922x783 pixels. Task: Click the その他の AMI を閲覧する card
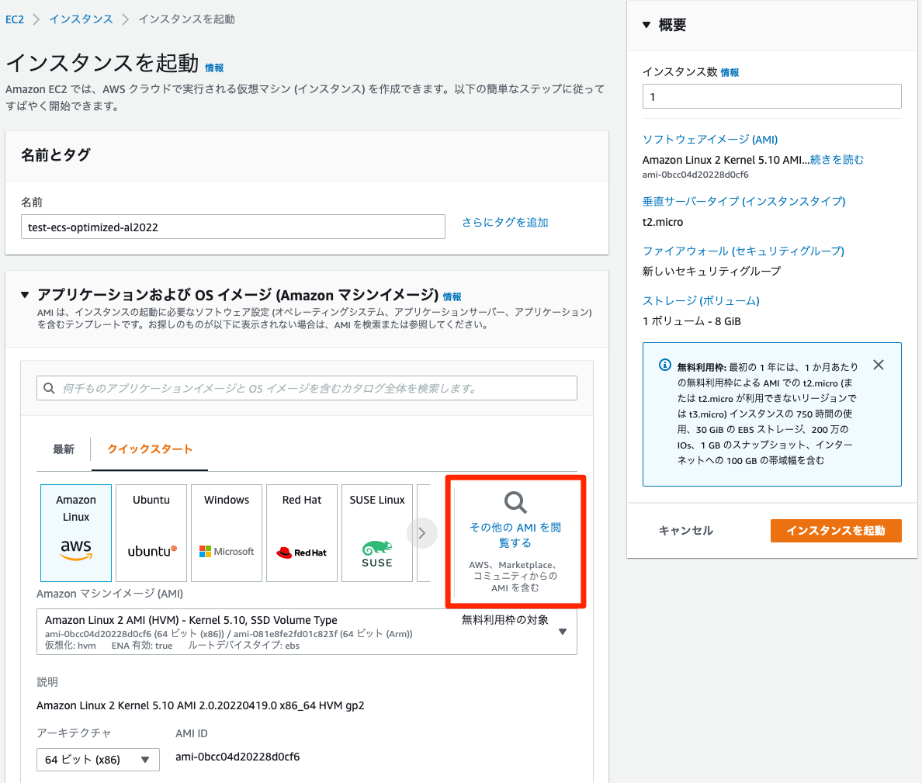click(x=515, y=541)
